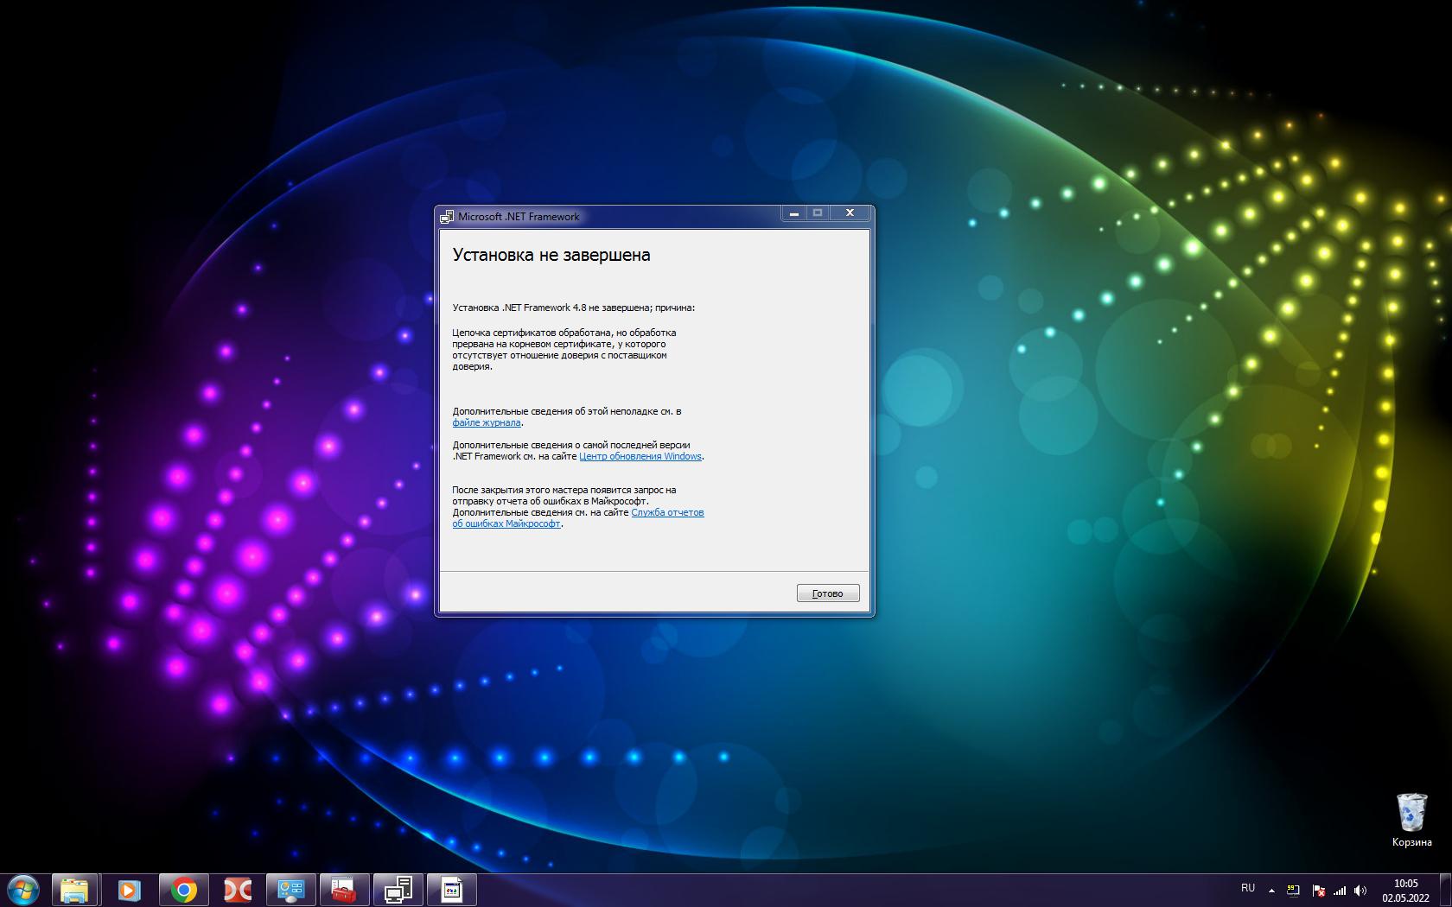
Task: Open Windows Explorer from the taskbar
Action: 75,890
